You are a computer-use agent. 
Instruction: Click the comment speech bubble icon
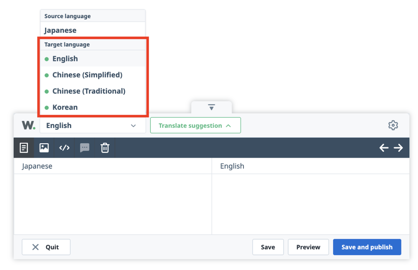(85, 148)
